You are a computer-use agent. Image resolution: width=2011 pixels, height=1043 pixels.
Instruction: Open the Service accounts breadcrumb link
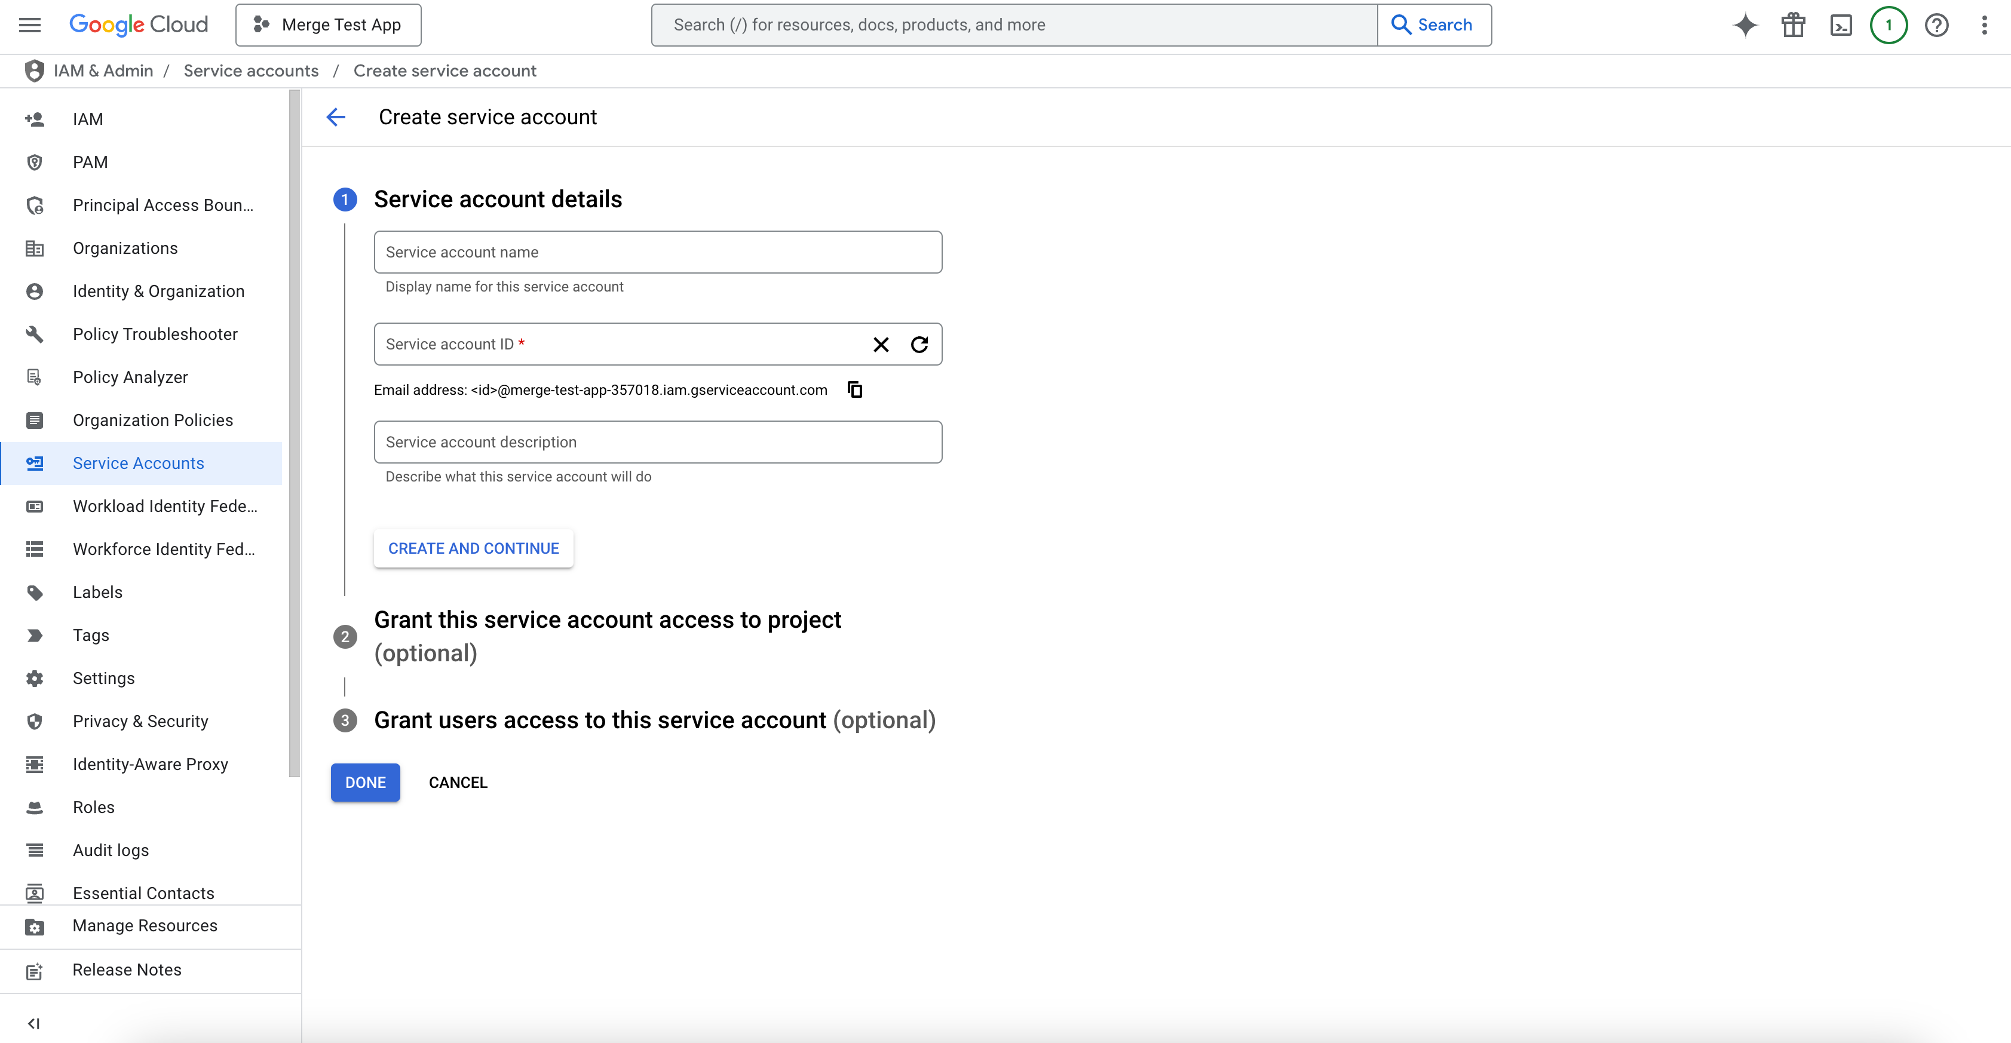coord(250,71)
